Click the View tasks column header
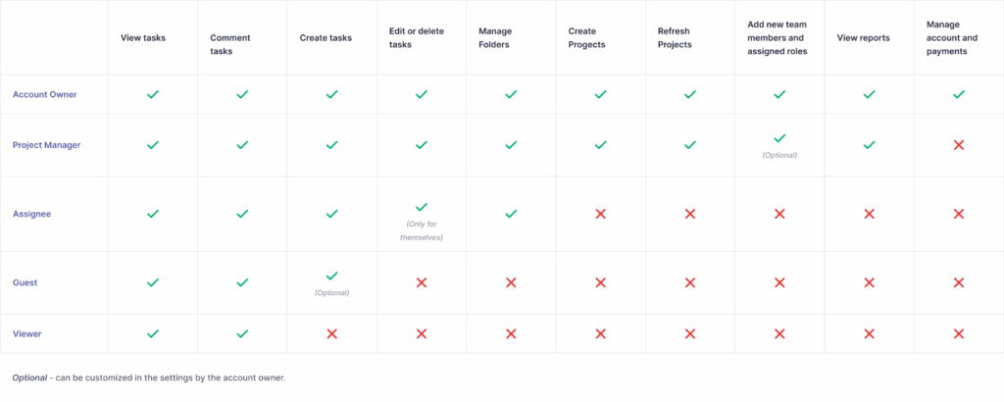 click(x=142, y=37)
